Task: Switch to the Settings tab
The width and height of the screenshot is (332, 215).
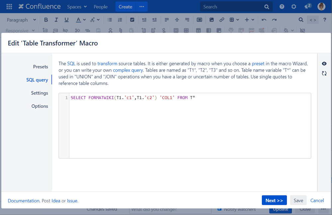Action: coord(40,93)
